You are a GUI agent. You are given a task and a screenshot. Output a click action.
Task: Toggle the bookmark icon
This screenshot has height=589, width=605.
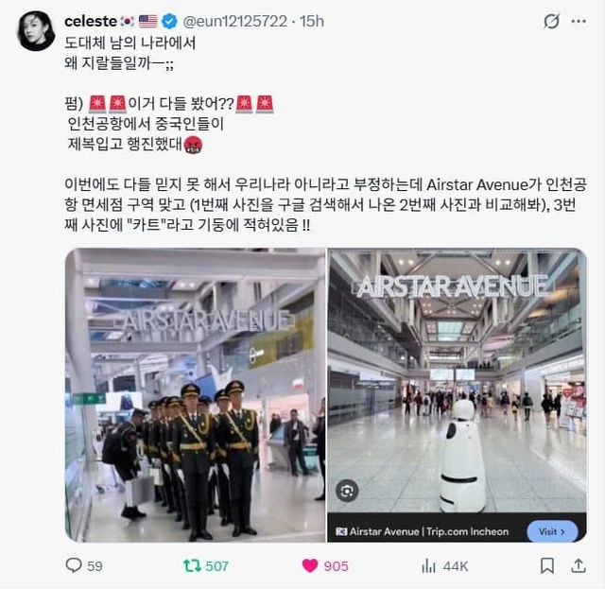547,566
